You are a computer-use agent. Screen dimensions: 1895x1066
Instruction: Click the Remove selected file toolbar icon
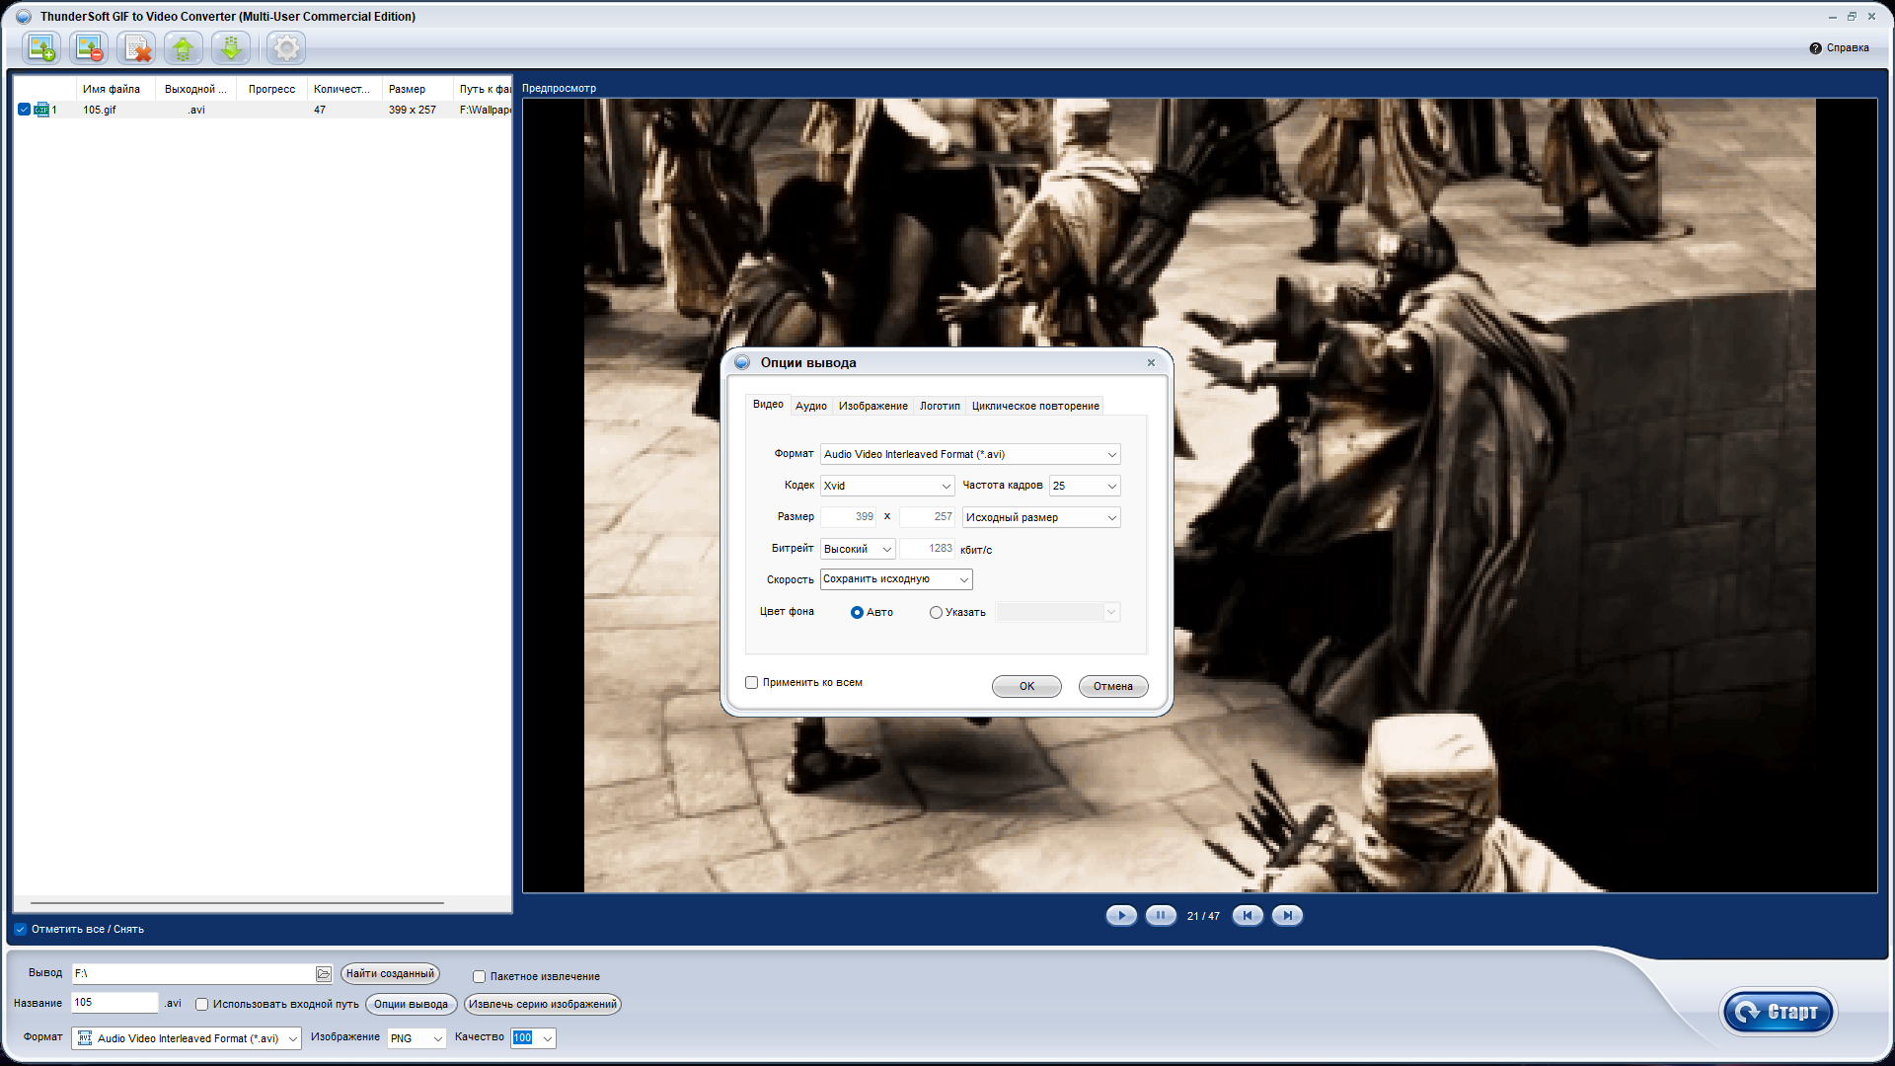89,47
